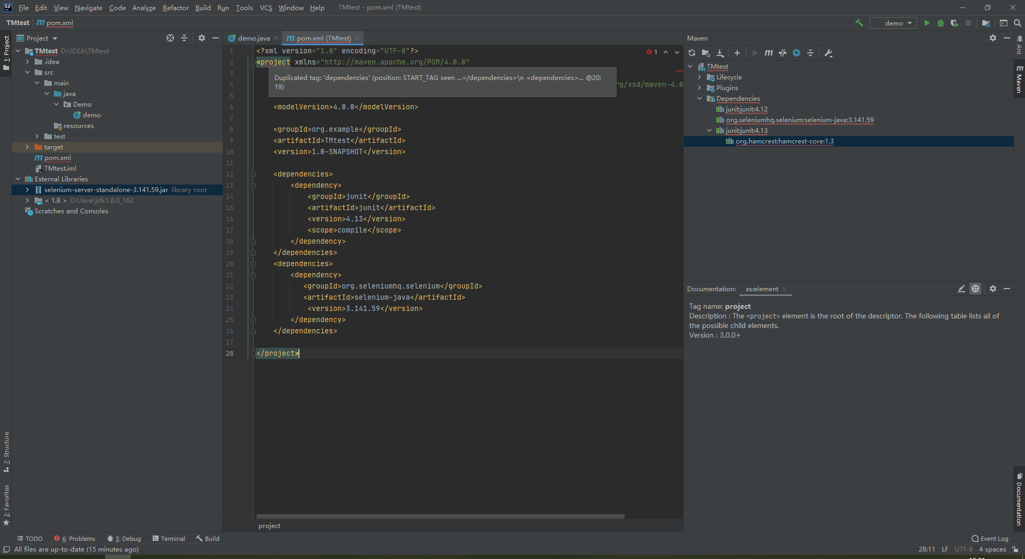The width and height of the screenshot is (1025, 559).
Task: Open the Refactor menu
Action: click(x=176, y=7)
